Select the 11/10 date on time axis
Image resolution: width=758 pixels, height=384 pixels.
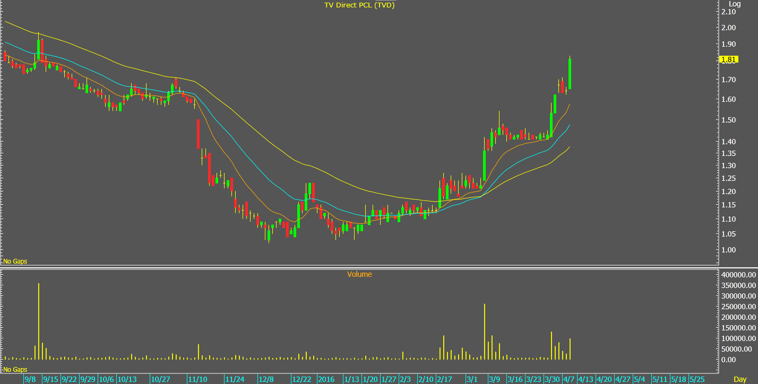pos(197,379)
